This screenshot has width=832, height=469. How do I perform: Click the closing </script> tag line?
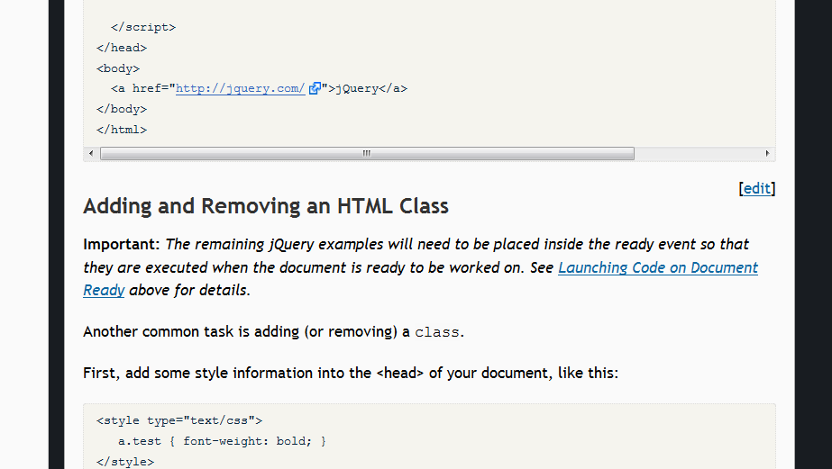pos(143,27)
